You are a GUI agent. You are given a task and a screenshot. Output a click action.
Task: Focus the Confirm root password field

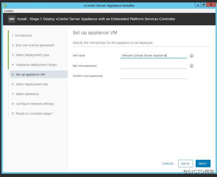pos(153,76)
